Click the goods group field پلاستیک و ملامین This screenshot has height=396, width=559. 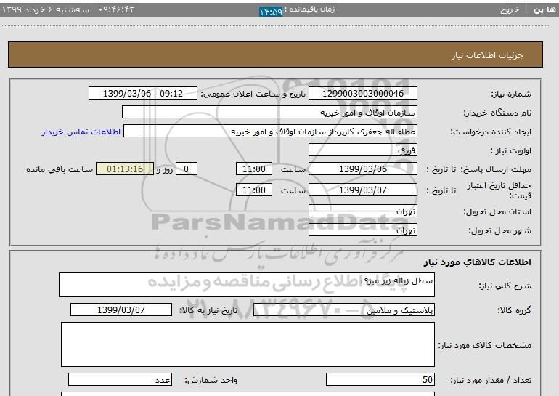point(344,310)
